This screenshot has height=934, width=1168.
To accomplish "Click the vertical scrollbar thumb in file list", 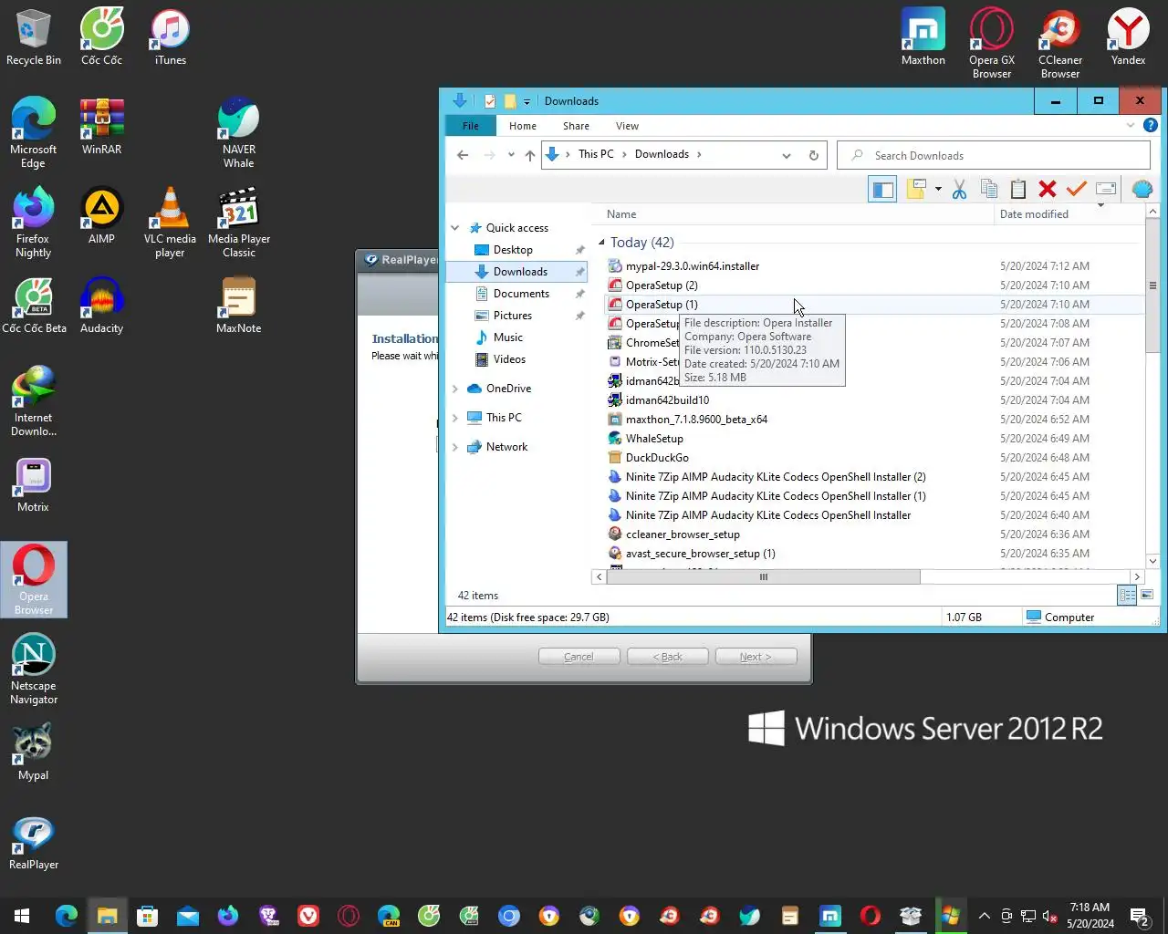I will point(1152,285).
